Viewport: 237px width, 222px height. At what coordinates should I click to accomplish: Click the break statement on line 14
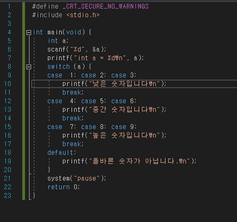point(73,118)
